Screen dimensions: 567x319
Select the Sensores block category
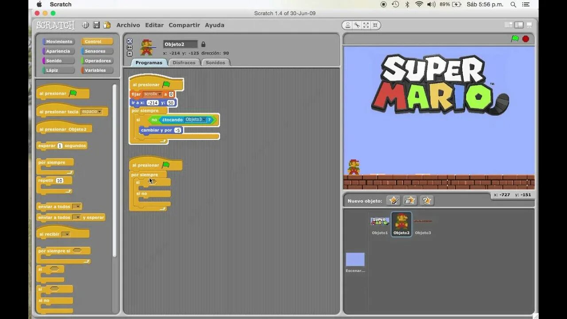(x=97, y=51)
